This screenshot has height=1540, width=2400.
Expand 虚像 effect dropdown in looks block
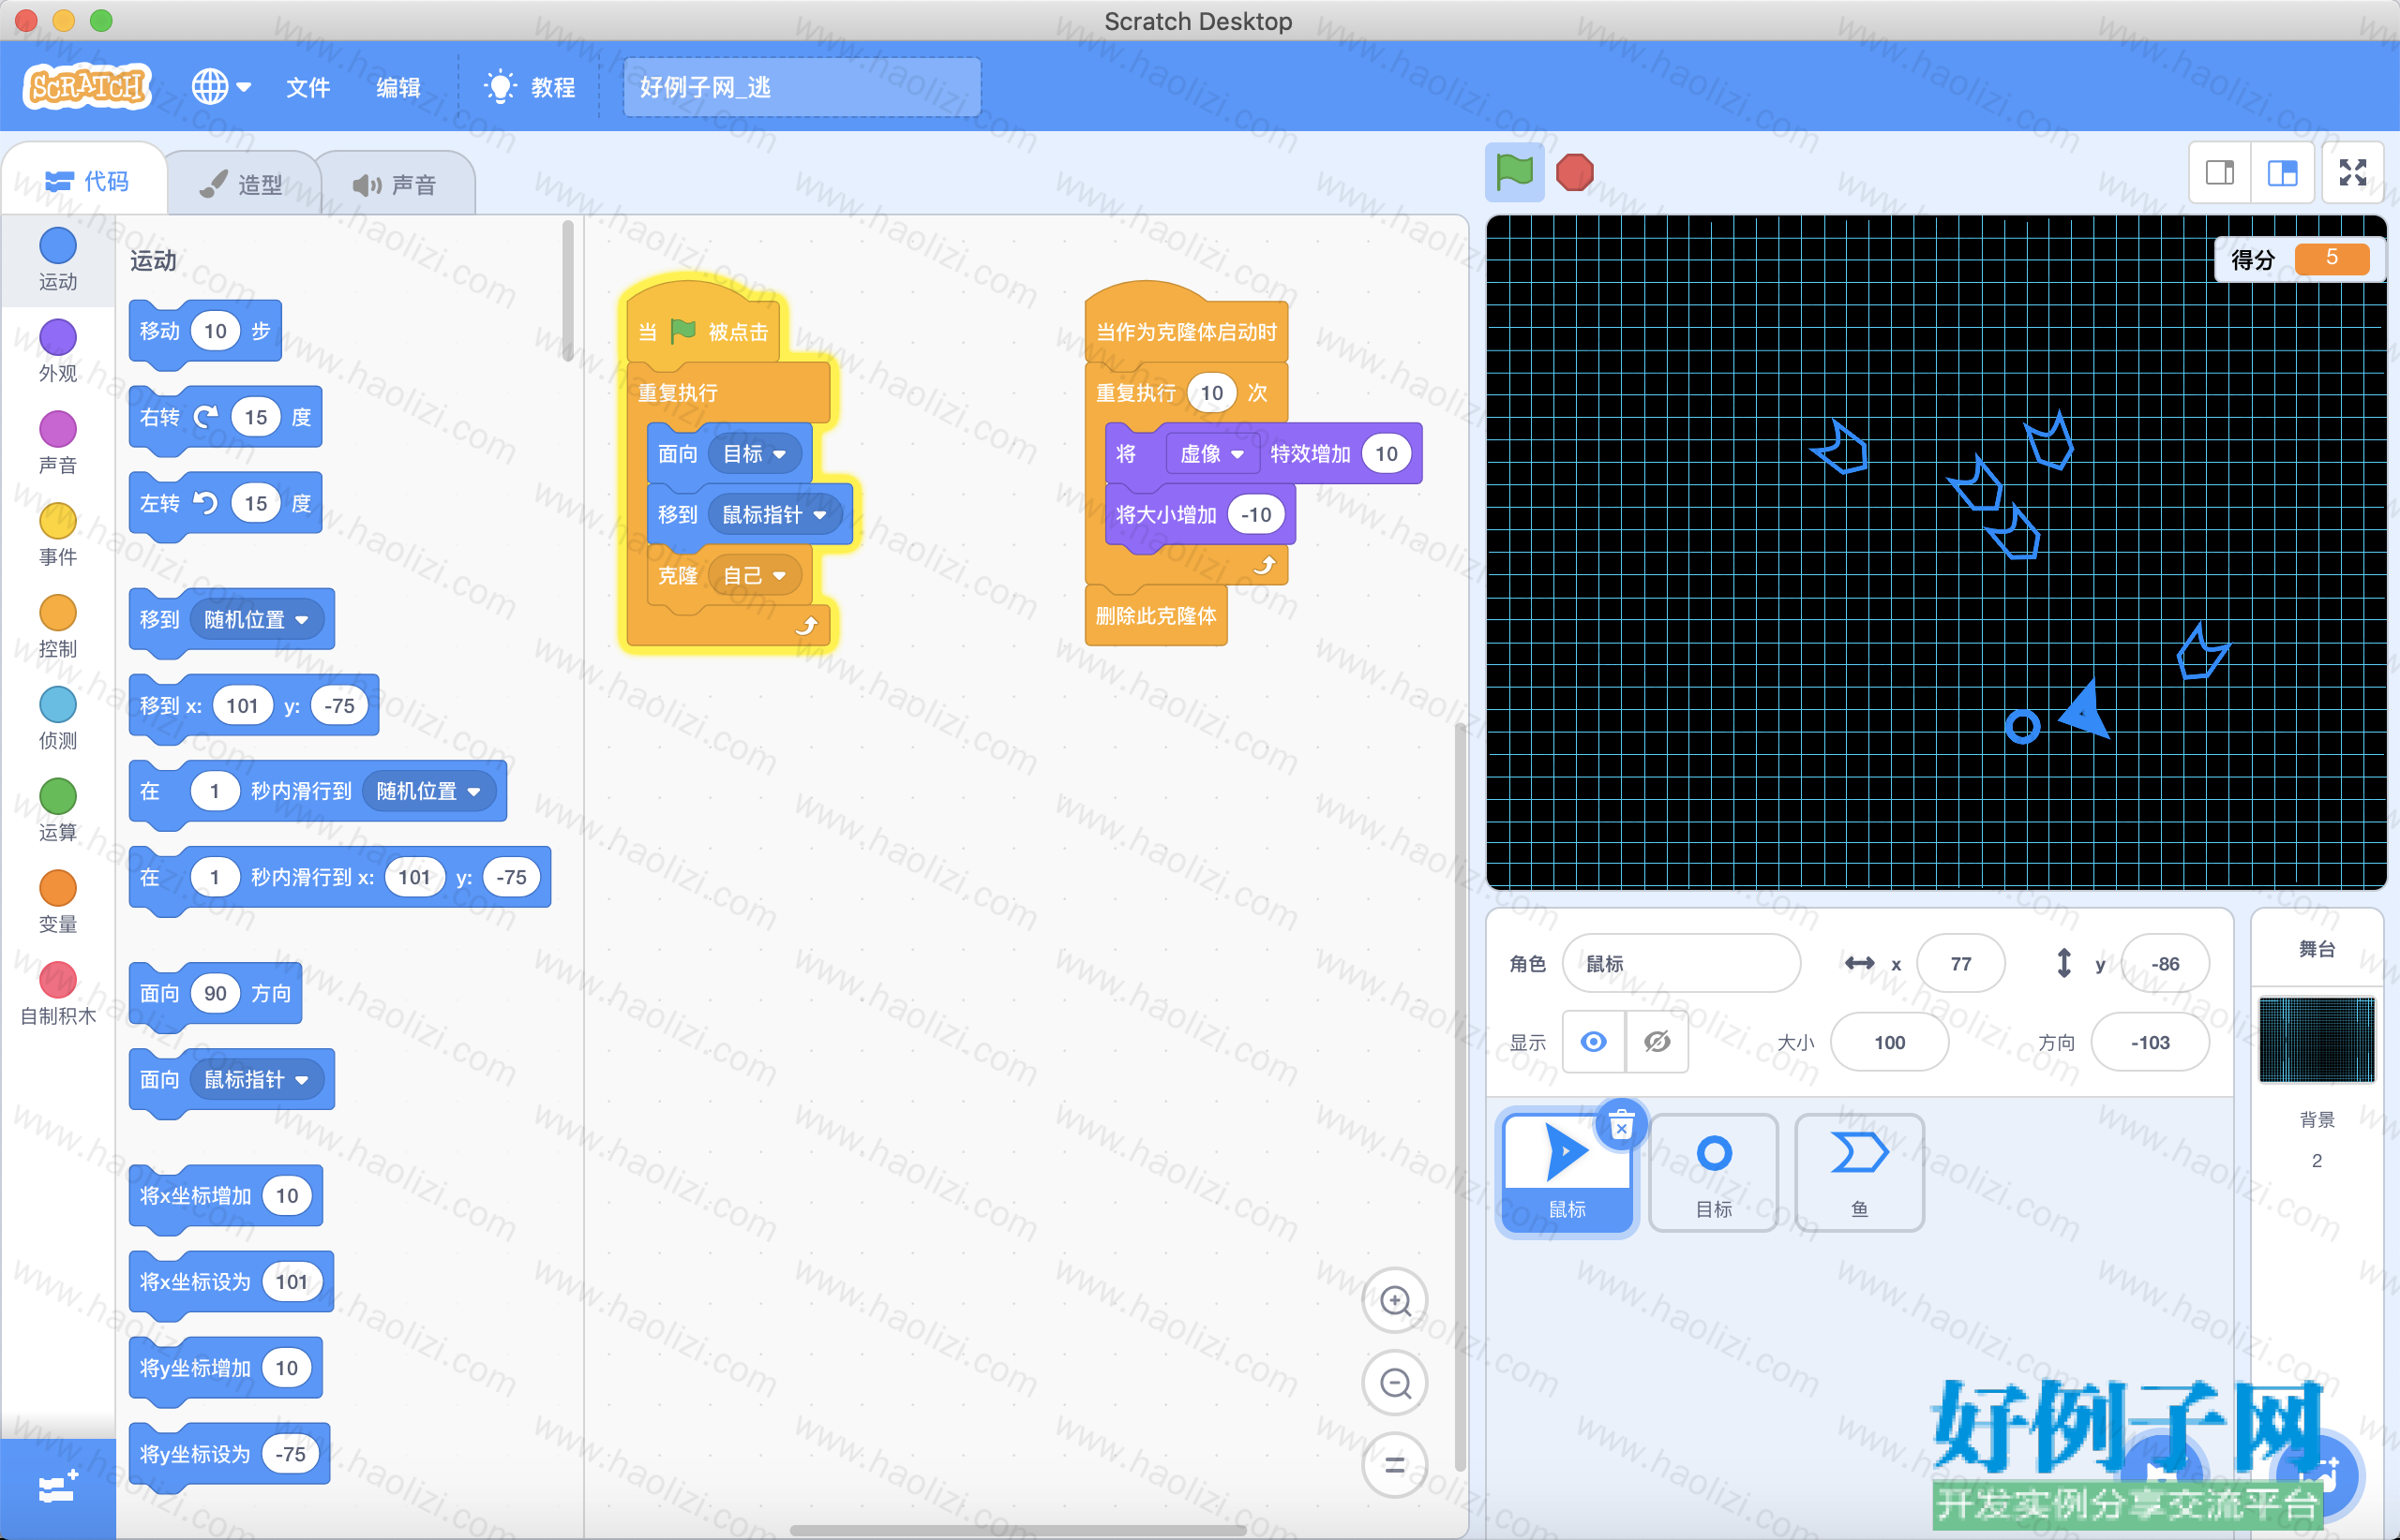(x=1211, y=454)
